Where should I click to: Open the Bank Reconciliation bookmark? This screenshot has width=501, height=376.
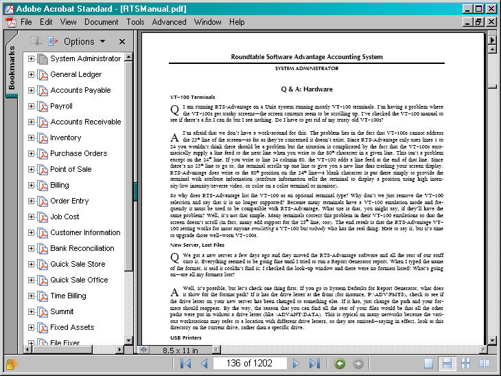pyautogui.click(x=82, y=248)
